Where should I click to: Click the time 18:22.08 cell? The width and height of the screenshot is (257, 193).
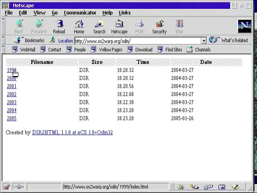[125, 94]
